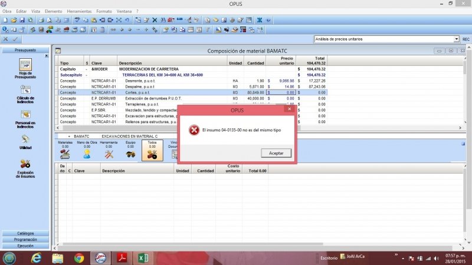This screenshot has width=472, height=265.
Task: Expand the Programación sidebar section
Action: (x=25, y=240)
